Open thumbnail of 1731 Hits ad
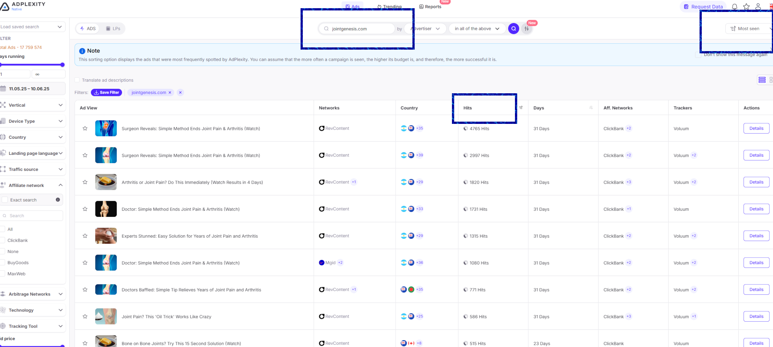Image resolution: width=773 pixels, height=347 pixels. click(106, 209)
